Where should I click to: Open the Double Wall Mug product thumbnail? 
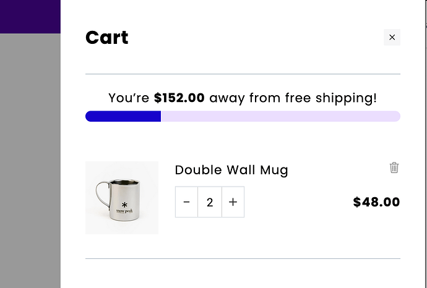(122, 198)
